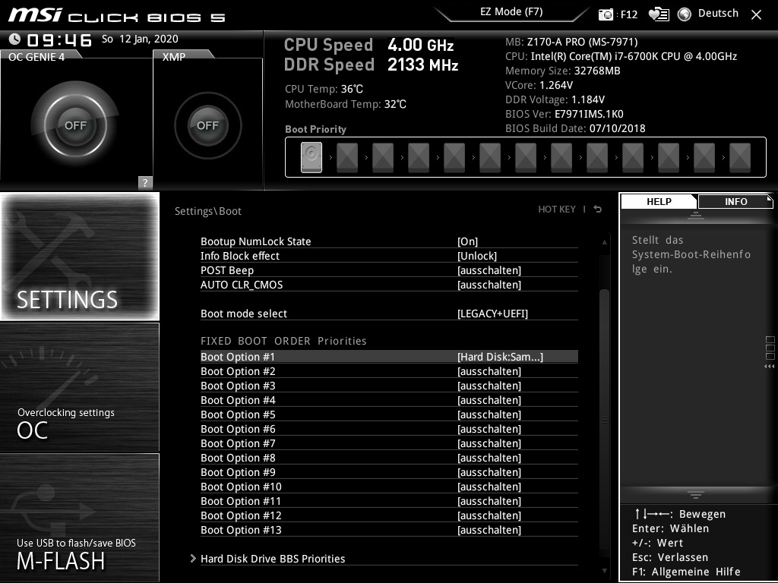Open the OC overclocking settings tile
The width and height of the screenshot is (778, 583).
pos(80,387)
